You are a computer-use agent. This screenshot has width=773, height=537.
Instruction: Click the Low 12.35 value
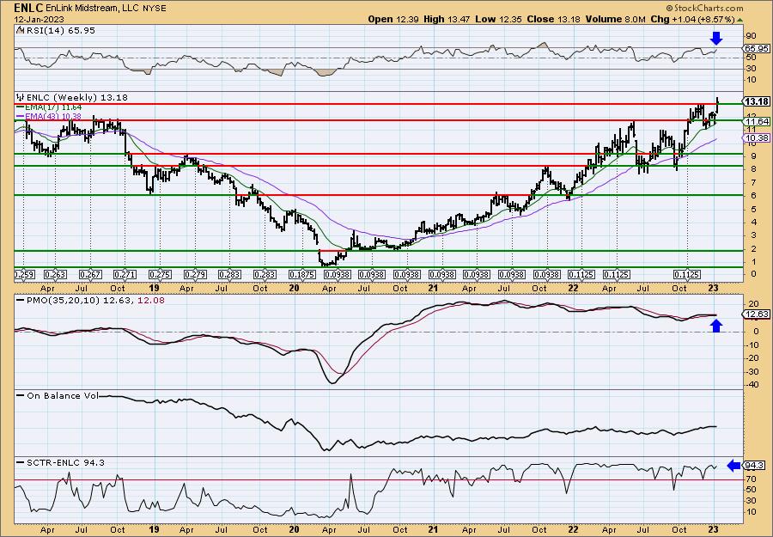click(497, 19)
